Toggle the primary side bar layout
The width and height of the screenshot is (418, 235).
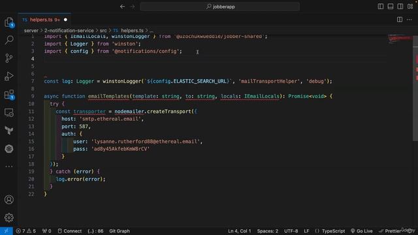[381, 7]
